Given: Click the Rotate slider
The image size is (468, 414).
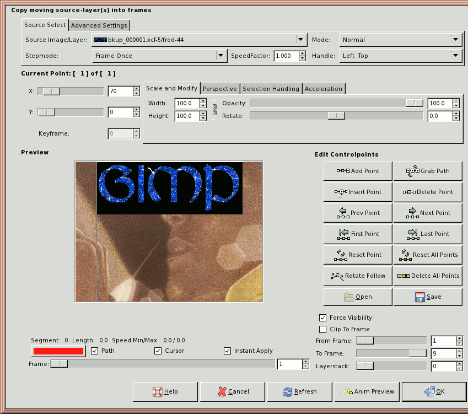Looking at the screenshot, I should [x=336, y=116].
